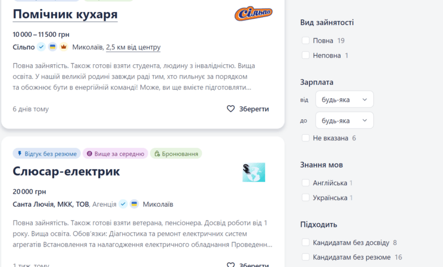Open the Помічник кухаря job title
The width and height of the screenshot is (443, 267).
pyautogui.click(x=65, y=14)
